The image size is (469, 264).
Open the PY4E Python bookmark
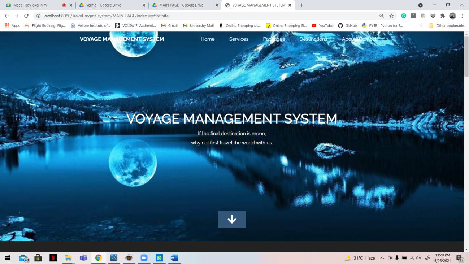click(x=382, y=26)
